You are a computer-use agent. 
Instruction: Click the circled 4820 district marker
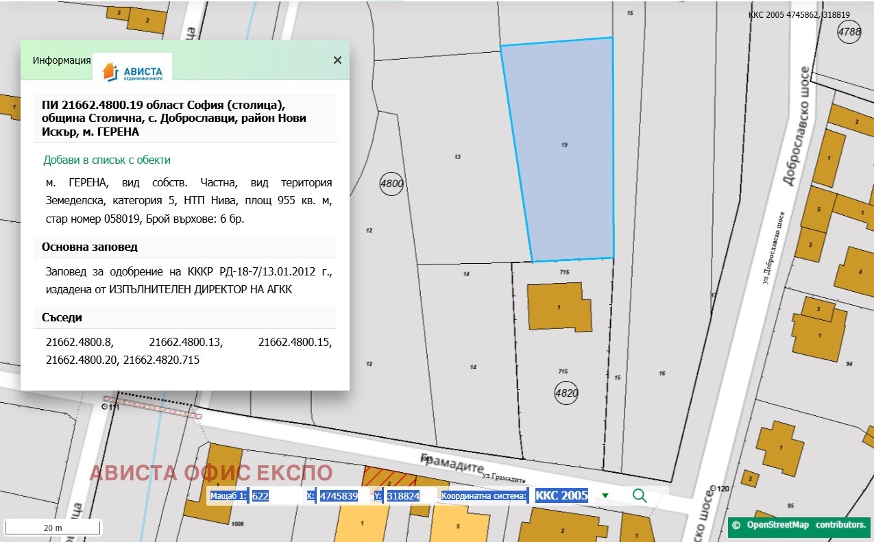coord(566,393)
